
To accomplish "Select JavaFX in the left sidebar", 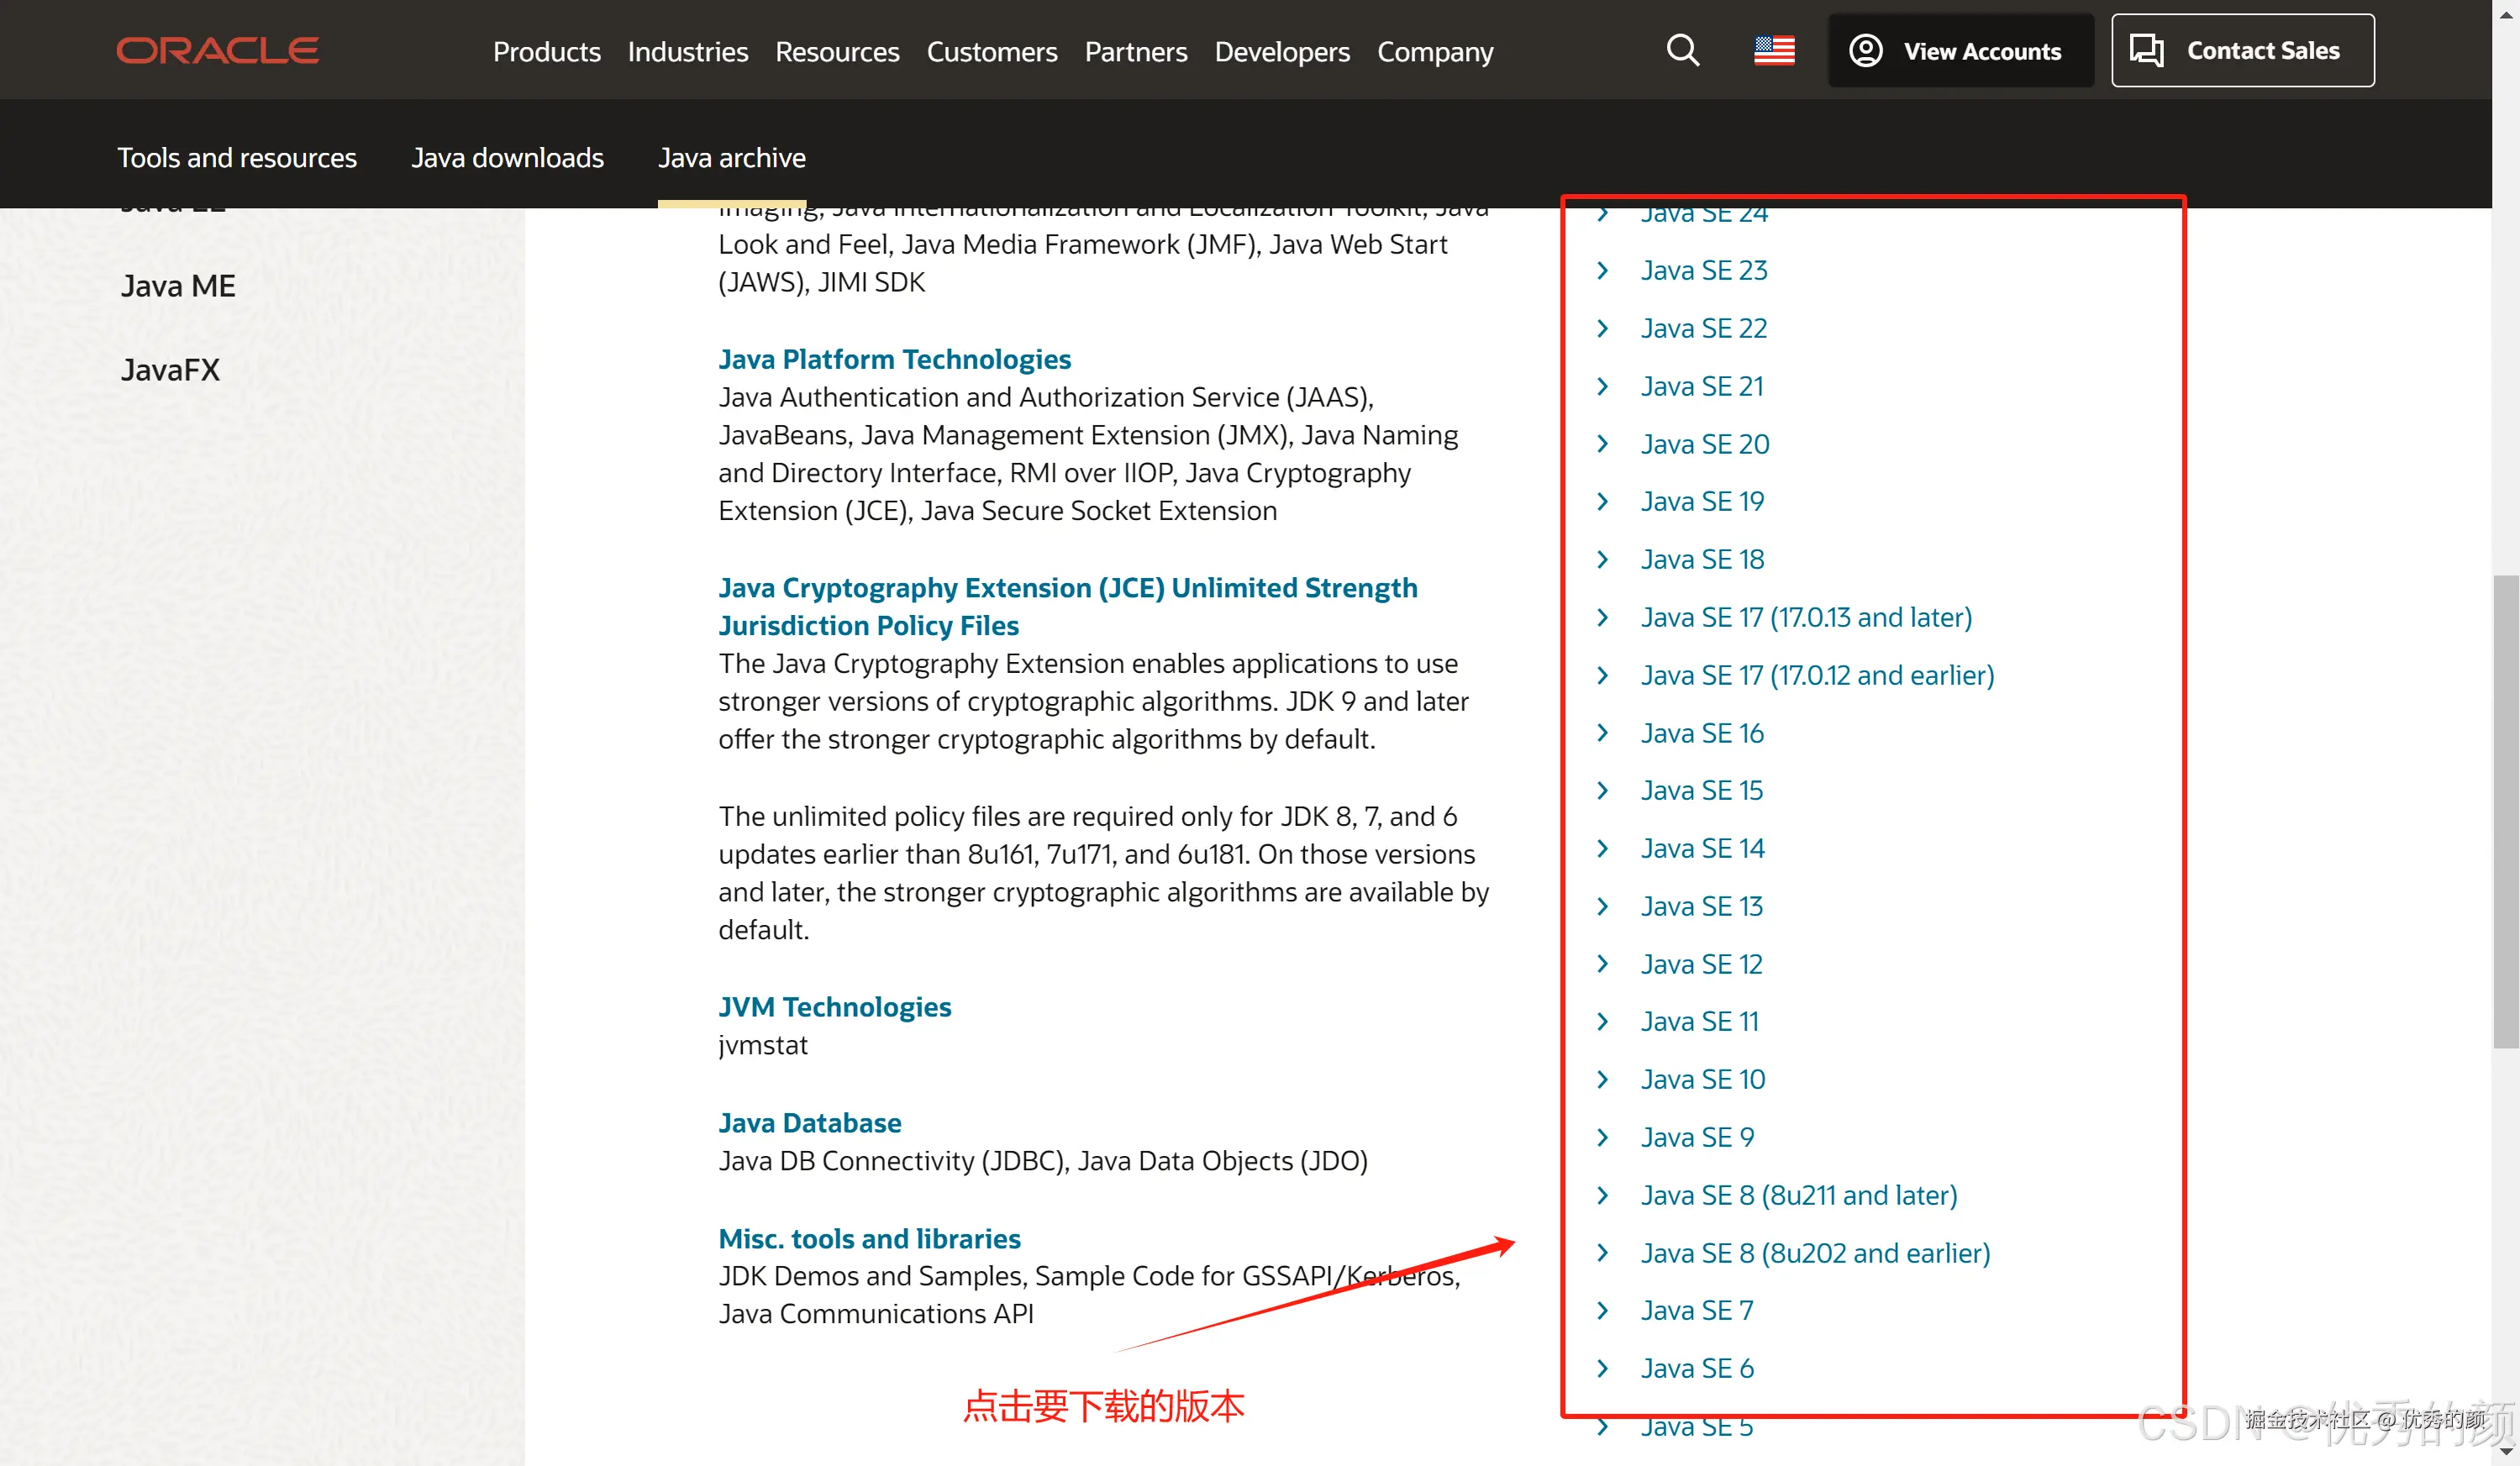I will pyautogui.click(x=170, y=370).
